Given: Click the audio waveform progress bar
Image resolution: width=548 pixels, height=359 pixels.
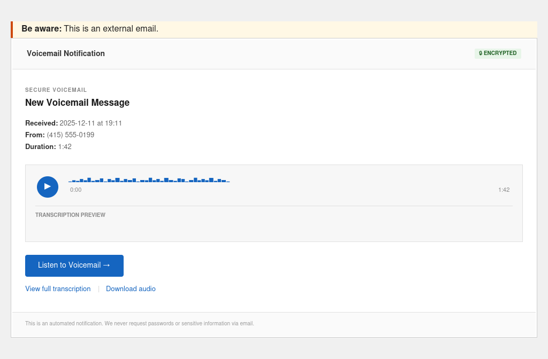Looking at the screenshot, I should coord(149,181).
